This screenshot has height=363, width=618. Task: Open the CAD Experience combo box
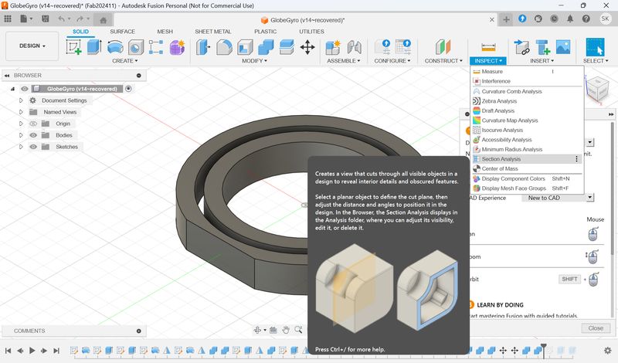[558, 198]
